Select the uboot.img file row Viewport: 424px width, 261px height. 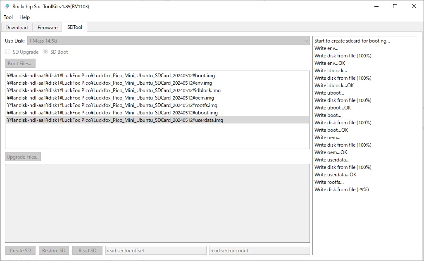tap(157, 113)
